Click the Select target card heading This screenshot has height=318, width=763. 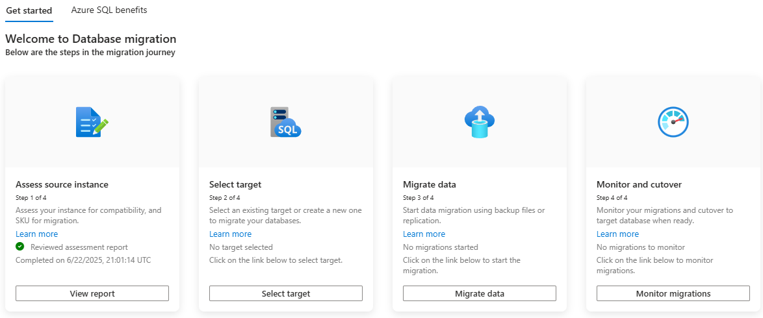click(x=235, y=184)
